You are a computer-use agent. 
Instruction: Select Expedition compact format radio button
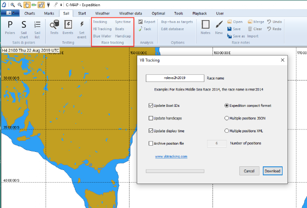[226, 105]
